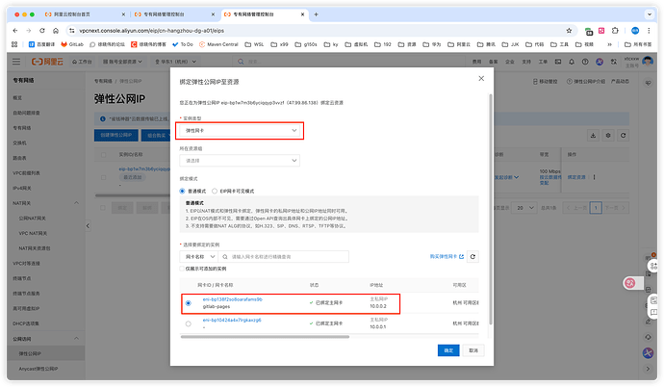The width and height of the screenshot is (664, 387).
Task: Check the 仅展示可添加的实例 checkbox
Action: (x=184, y=269)
